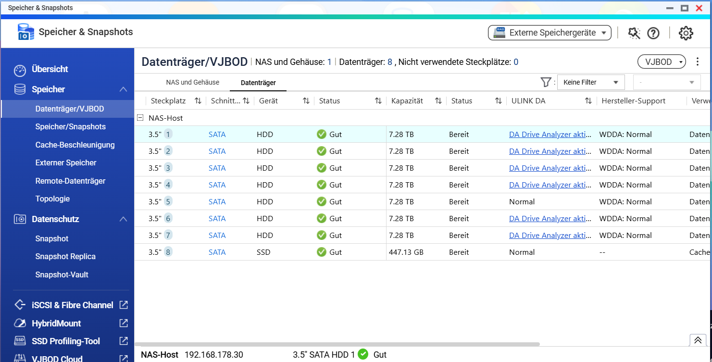Viewport: 712px width, 362px height.
Task: Click the horizontal scrollbar below the table
Action: 337,344
